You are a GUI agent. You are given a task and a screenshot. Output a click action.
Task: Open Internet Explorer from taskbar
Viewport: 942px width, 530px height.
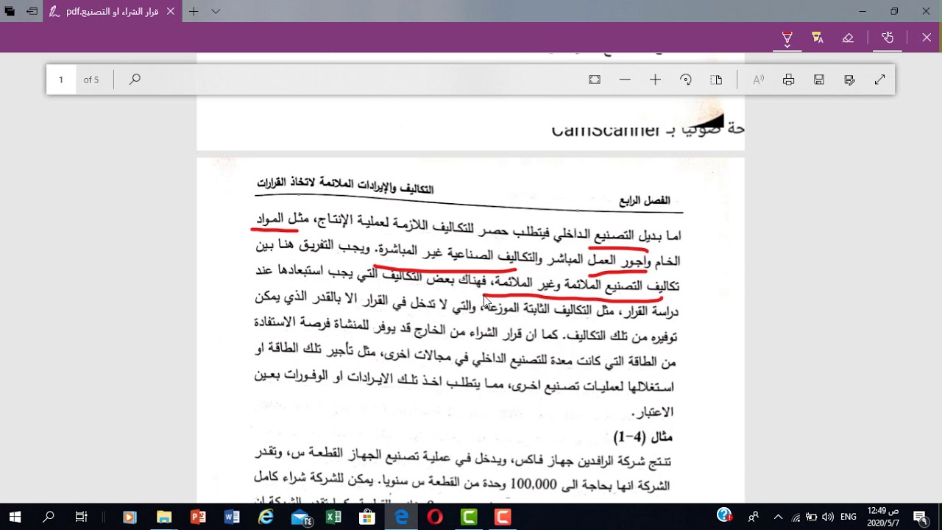point(266,517)
